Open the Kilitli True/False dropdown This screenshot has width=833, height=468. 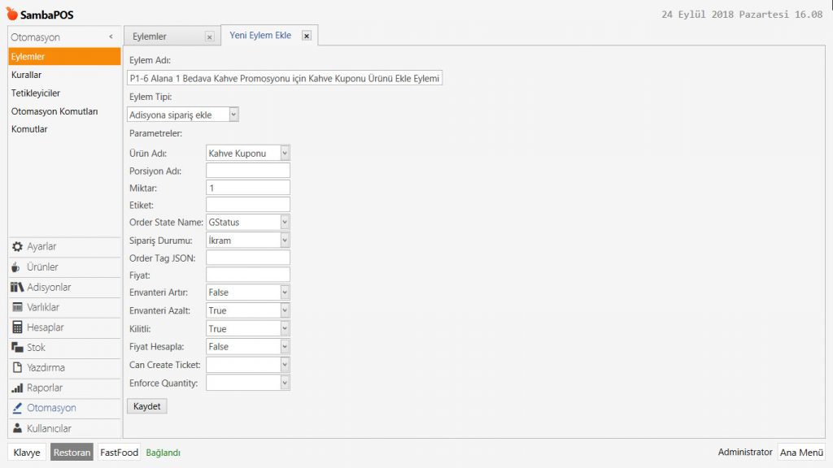(x=284, y=329)
